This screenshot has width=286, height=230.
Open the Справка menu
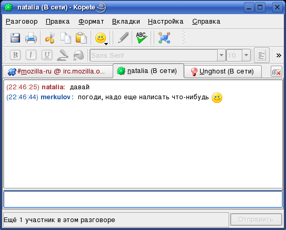click(206, 22)
